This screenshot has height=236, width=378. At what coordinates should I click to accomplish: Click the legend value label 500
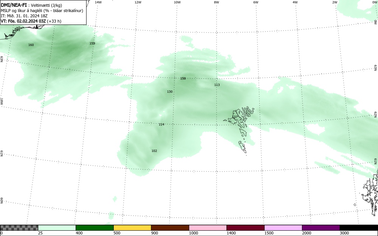tap(117, 233)
